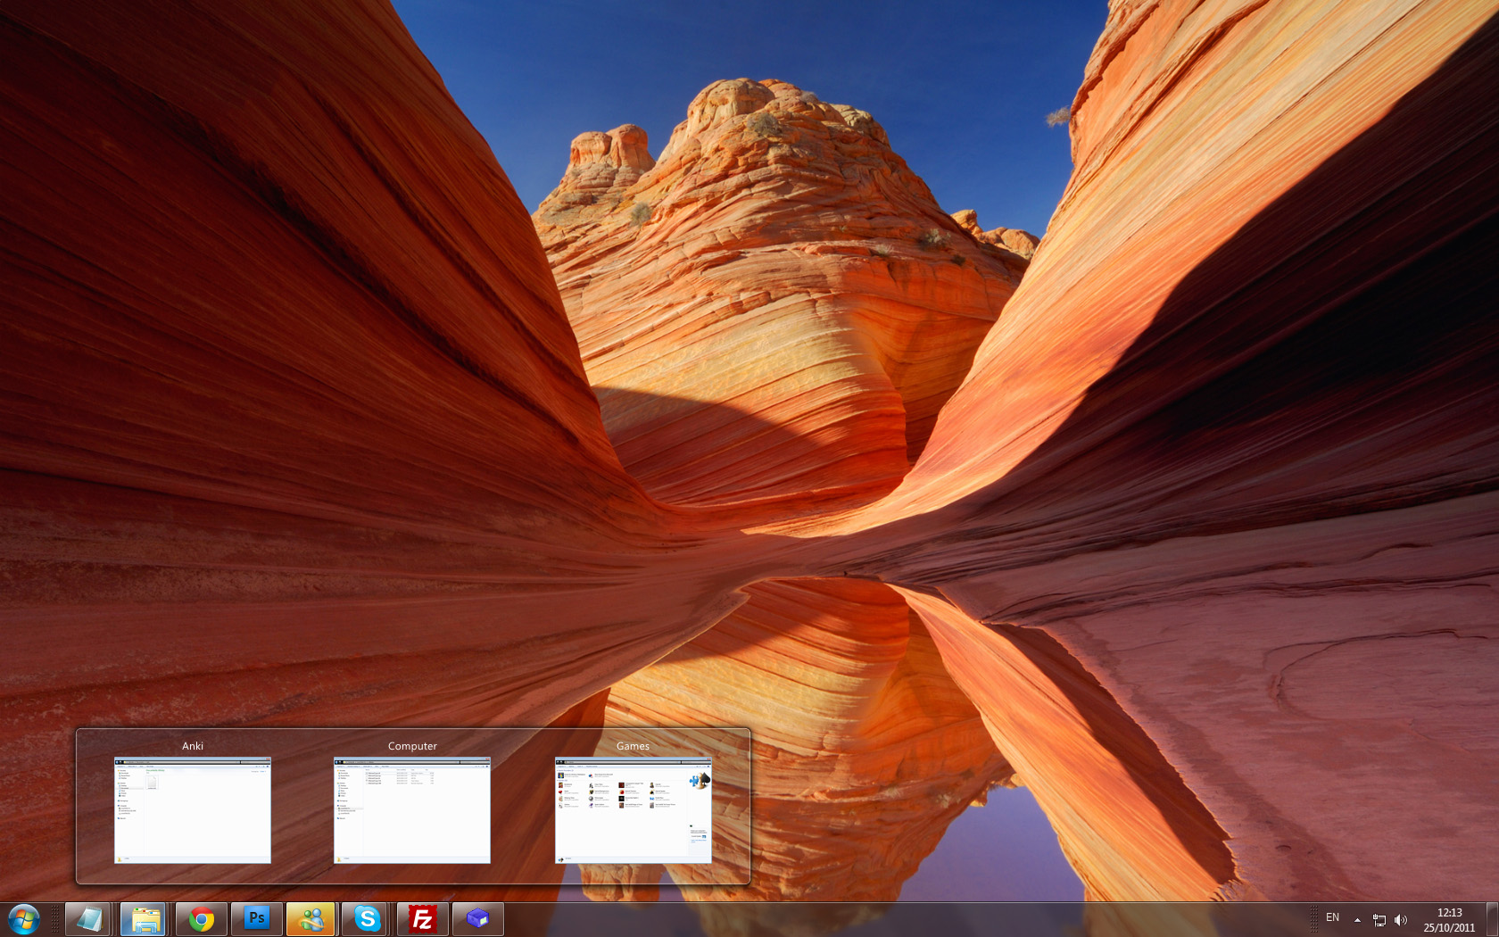Open Skype from the taskbar
This screenshot has height=937, width=1499.
tap(368, 917)
